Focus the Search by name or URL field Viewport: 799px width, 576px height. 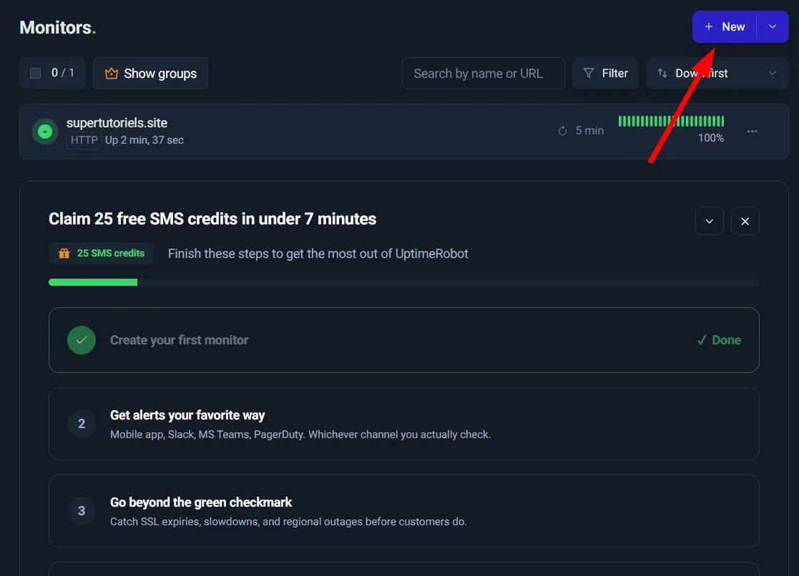[483, 74]
